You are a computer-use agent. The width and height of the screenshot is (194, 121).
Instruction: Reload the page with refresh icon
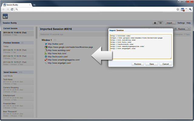point(12,9)
